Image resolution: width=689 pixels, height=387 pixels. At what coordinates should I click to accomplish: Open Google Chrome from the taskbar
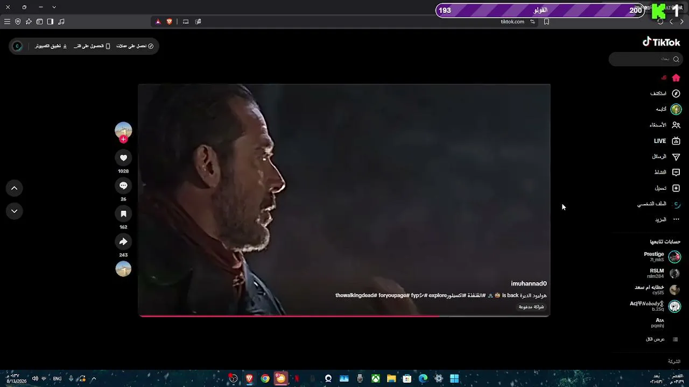(x=265, y=378)
